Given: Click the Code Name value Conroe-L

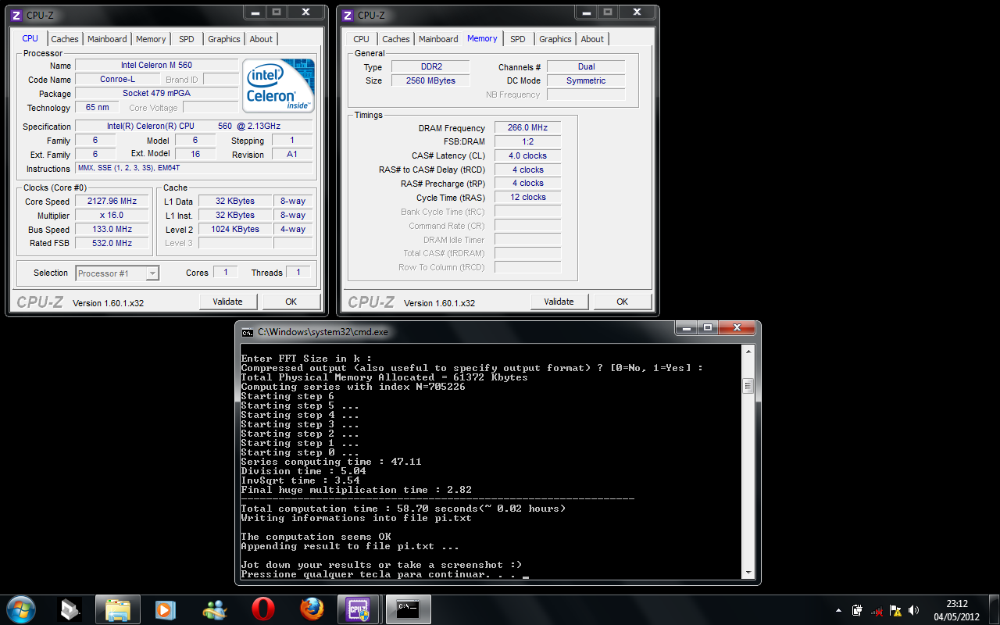Looking at the screenshot, I should (117, 80).
